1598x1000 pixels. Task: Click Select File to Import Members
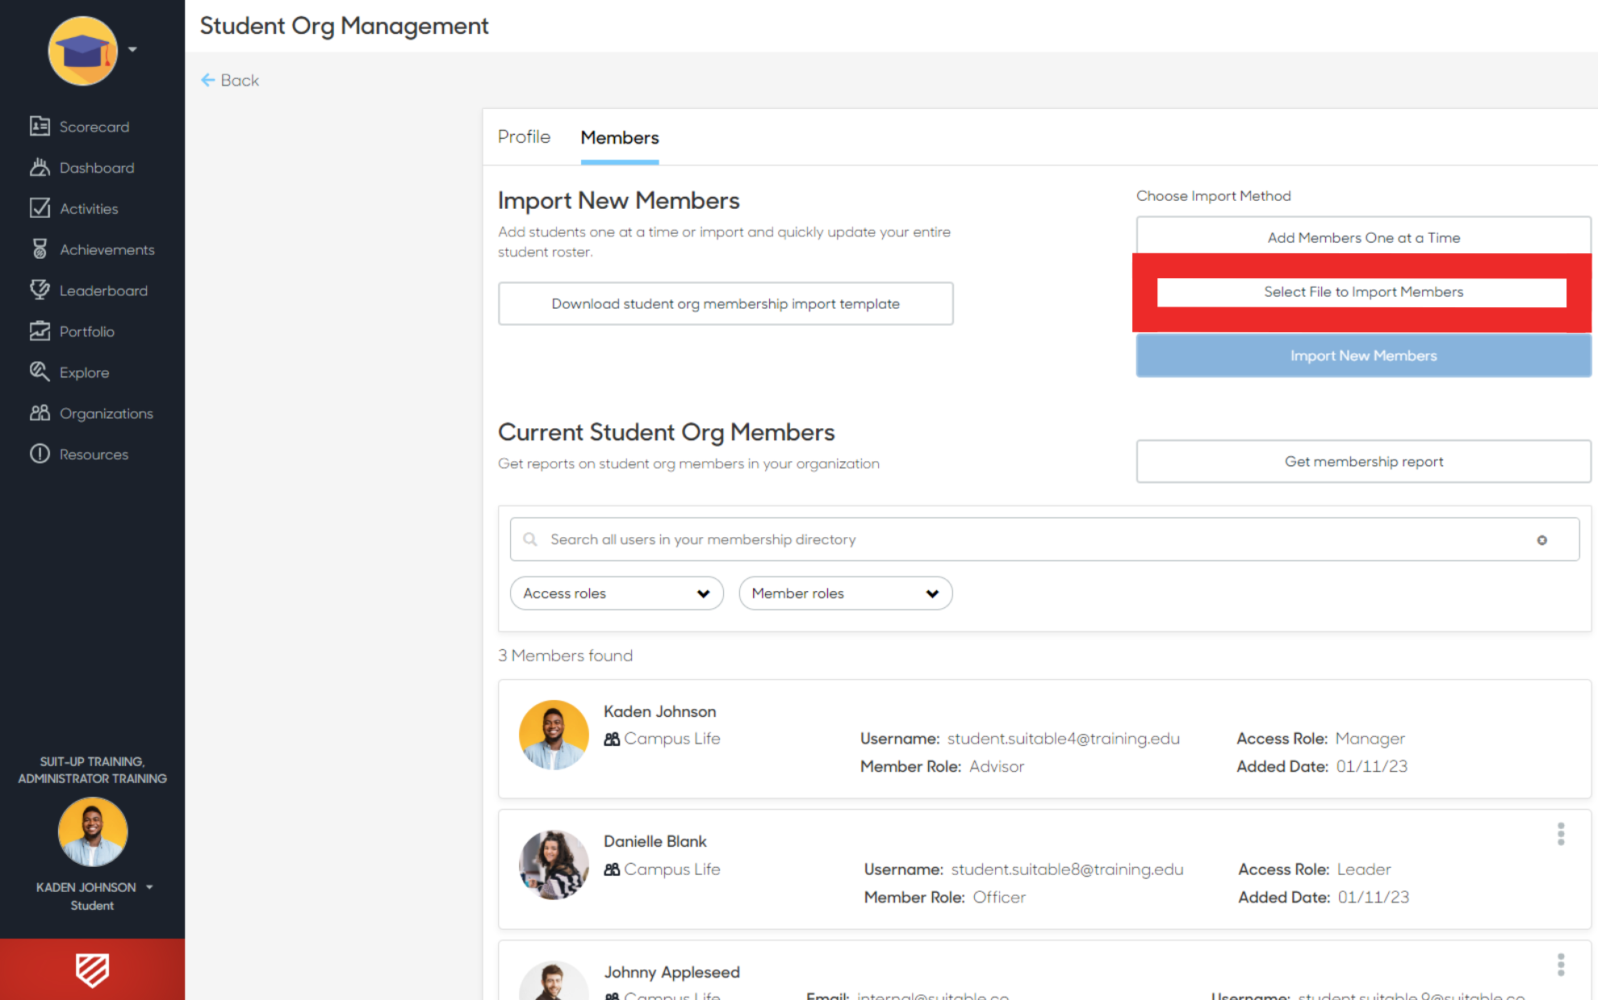tap(1362, 292)
